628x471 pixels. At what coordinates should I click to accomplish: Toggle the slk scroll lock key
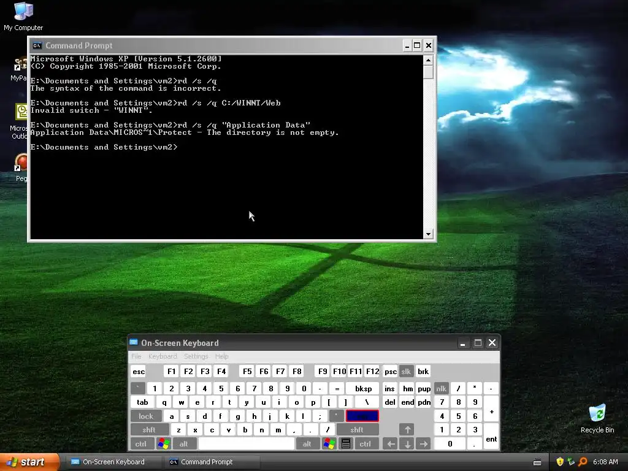[406, 372]
